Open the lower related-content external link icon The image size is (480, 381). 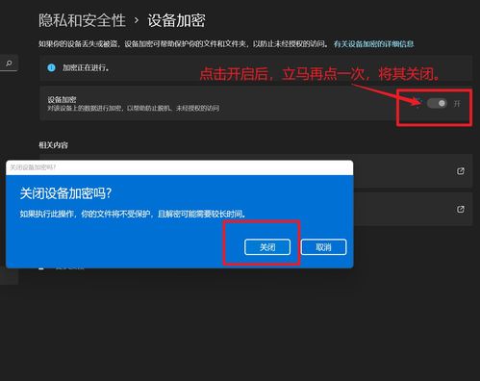(x=461, y=210)
